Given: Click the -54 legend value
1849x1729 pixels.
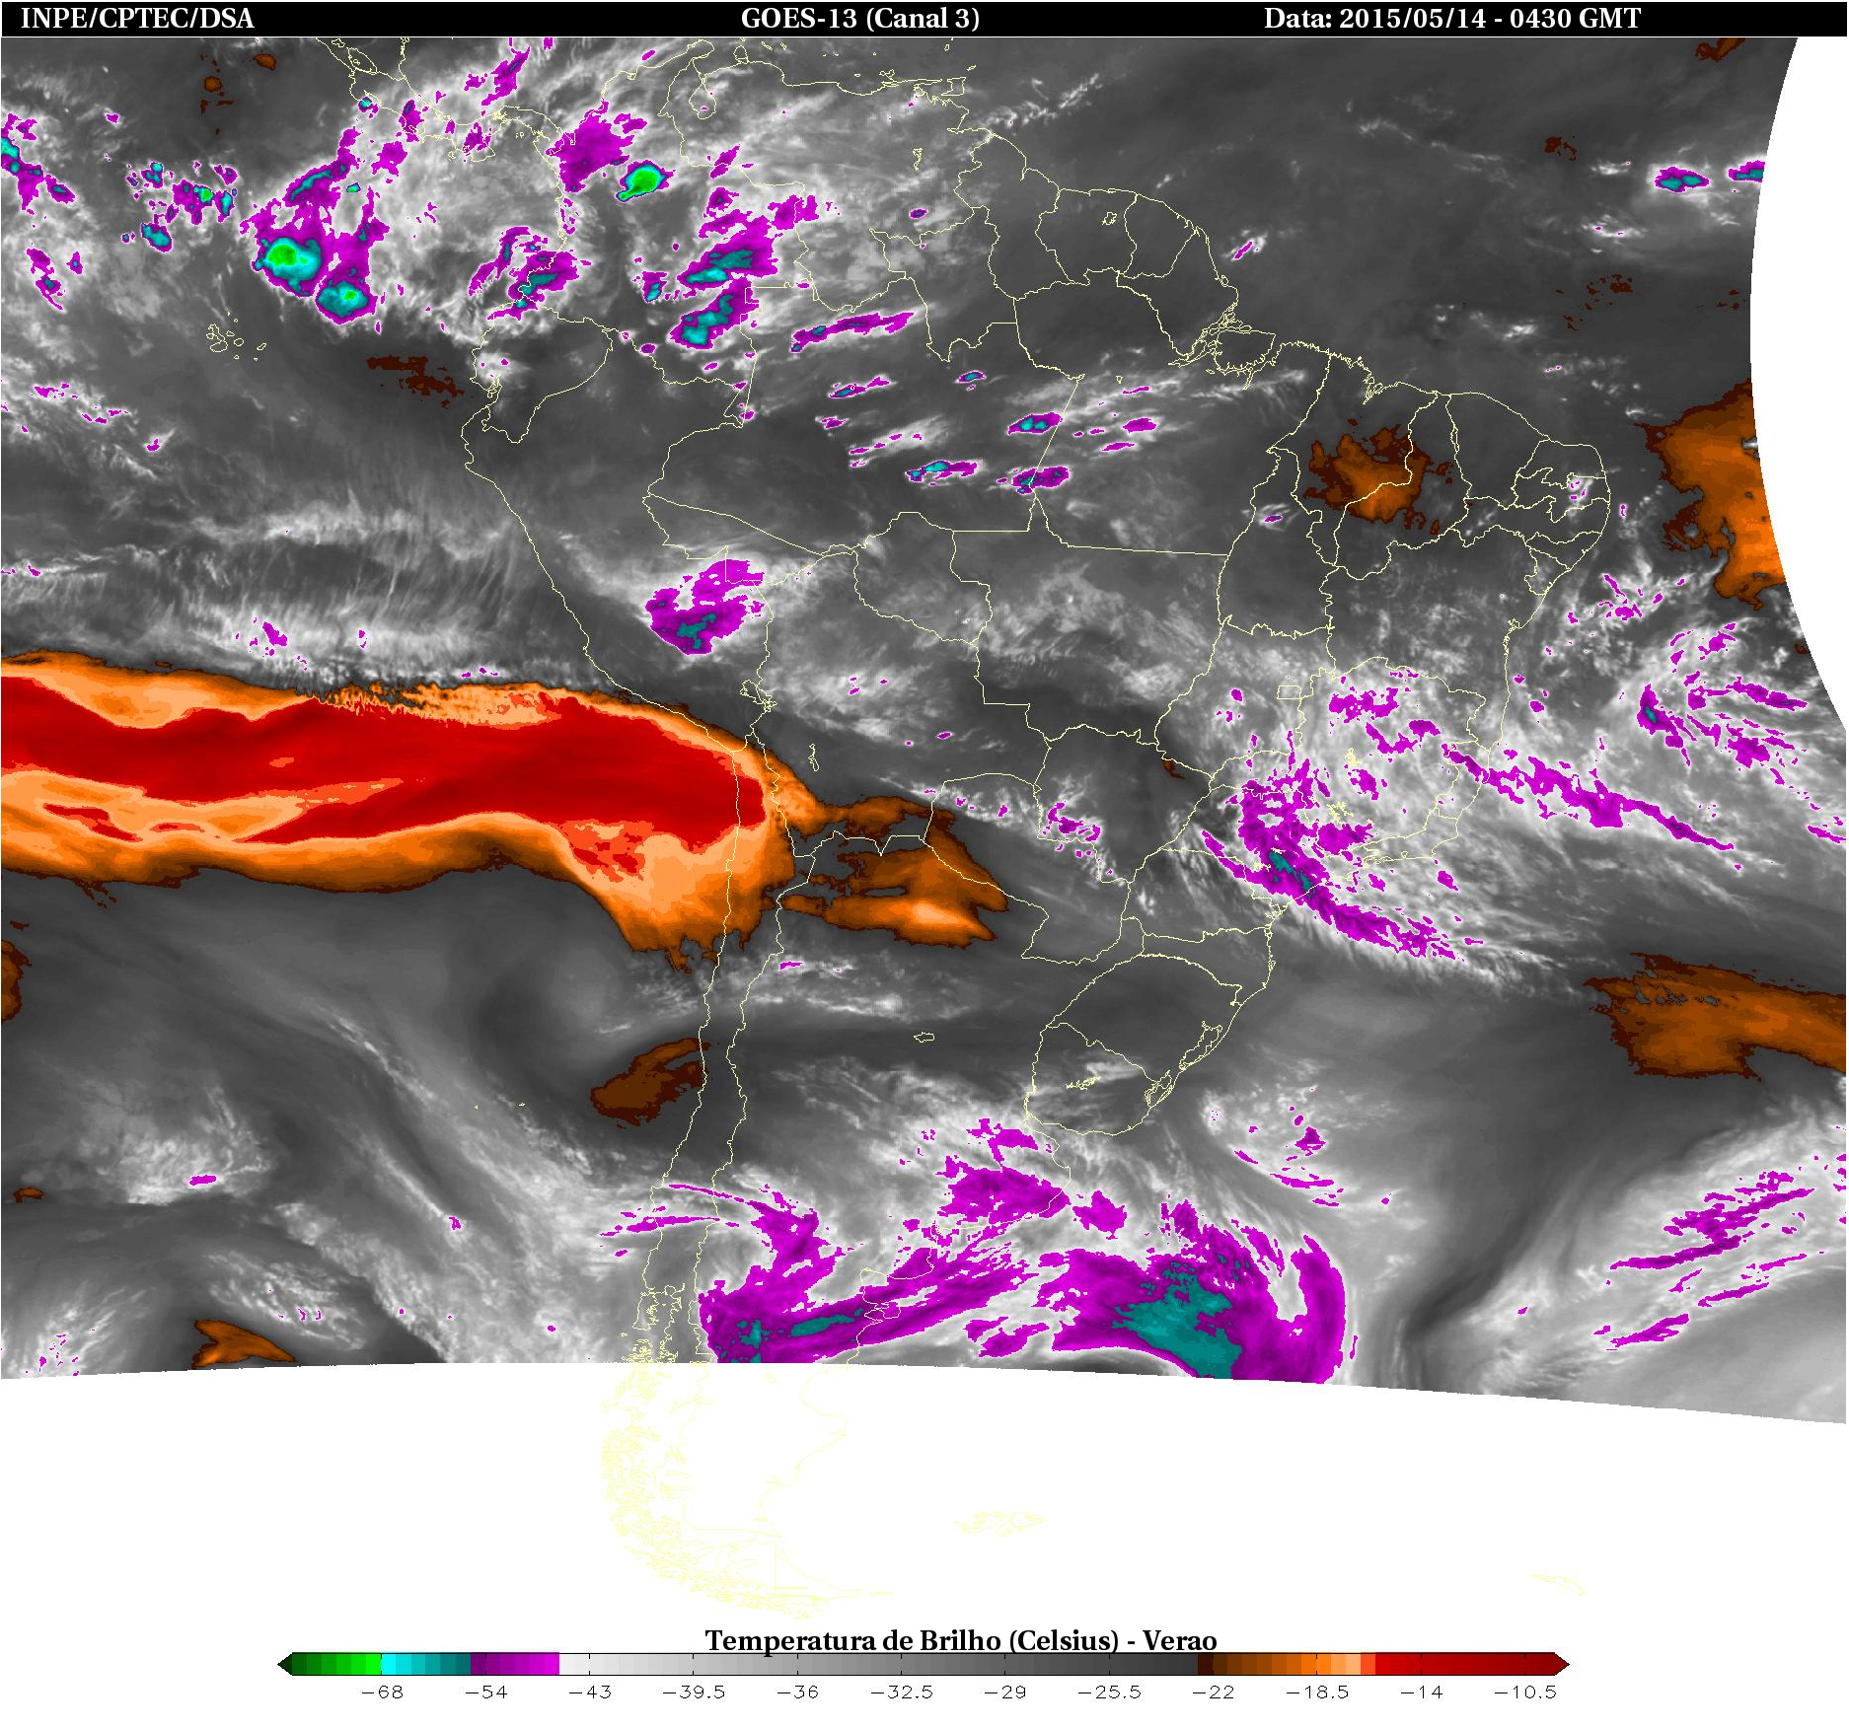Looking at the screenshot, I should pyautogui.click(x=485, y=1693).
